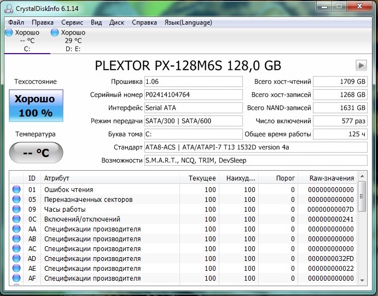This screenshot has width=378, height=296.
Task: Select the Часы работы attribute row
Action: [x=183, y=209]
